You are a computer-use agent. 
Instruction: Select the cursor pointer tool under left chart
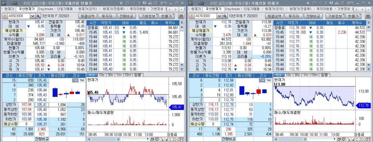(x=162, y=139)
